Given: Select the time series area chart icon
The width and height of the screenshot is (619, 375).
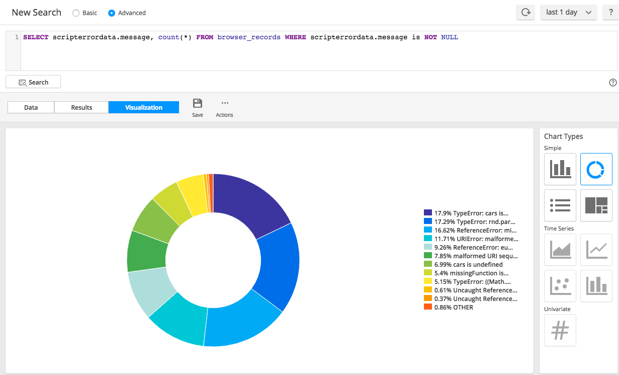Looking at the screenshot, I should tap(560, 250).
